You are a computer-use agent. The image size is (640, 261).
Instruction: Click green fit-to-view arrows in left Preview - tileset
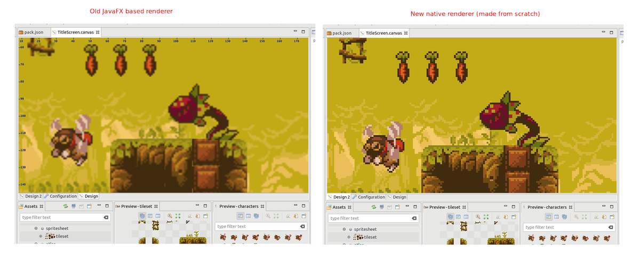pos(178,216)
